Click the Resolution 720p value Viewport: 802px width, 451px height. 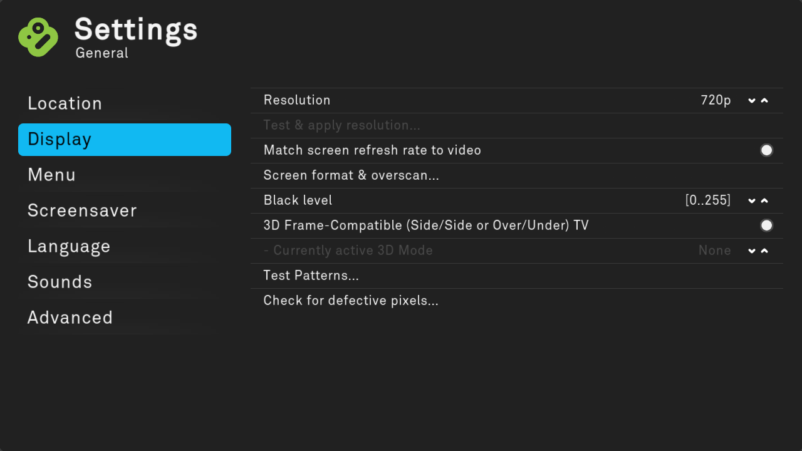(716, 100)
